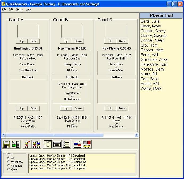Open the Setup menu
Image resolution: width=184 pixels, height=179 pixels.
(x=19, y=9)
